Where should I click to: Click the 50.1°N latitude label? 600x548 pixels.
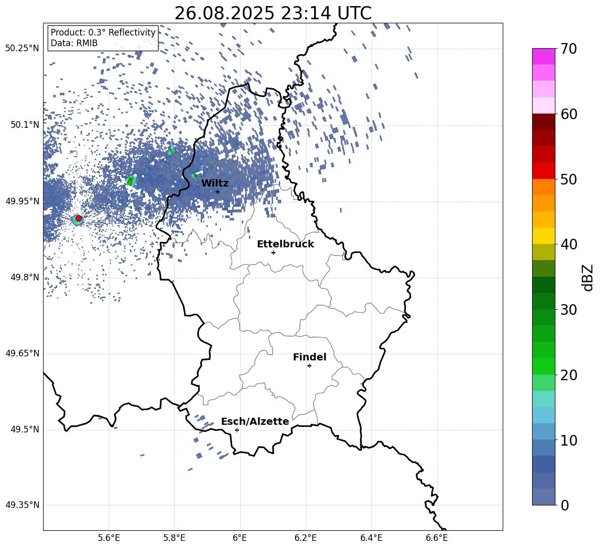[25, 125]
